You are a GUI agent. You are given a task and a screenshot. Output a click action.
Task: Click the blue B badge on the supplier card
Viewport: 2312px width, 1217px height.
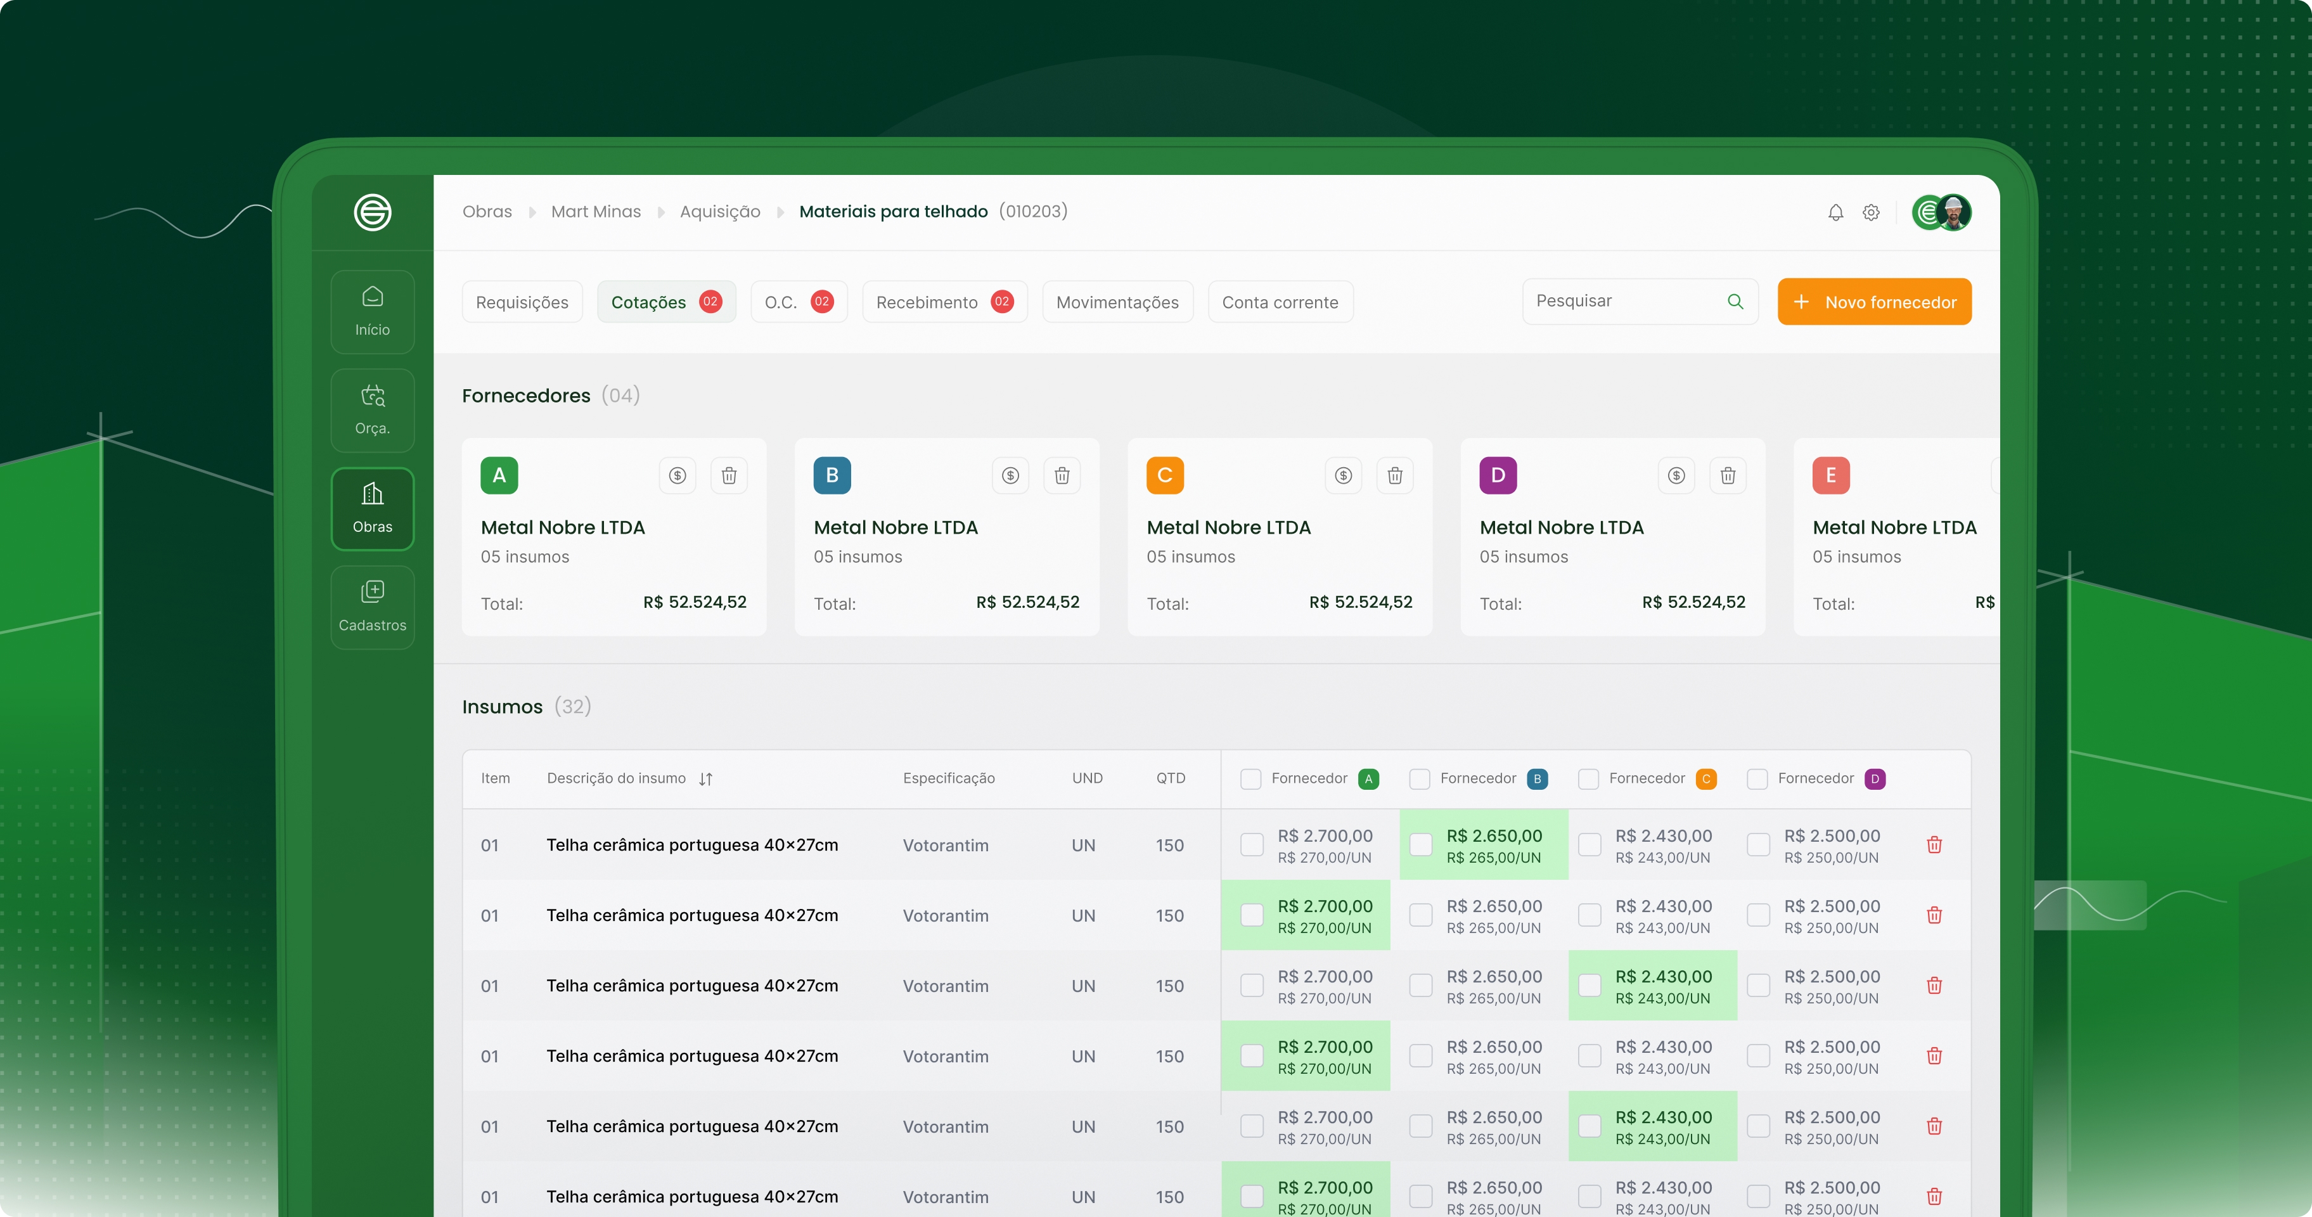click(832, 475)
